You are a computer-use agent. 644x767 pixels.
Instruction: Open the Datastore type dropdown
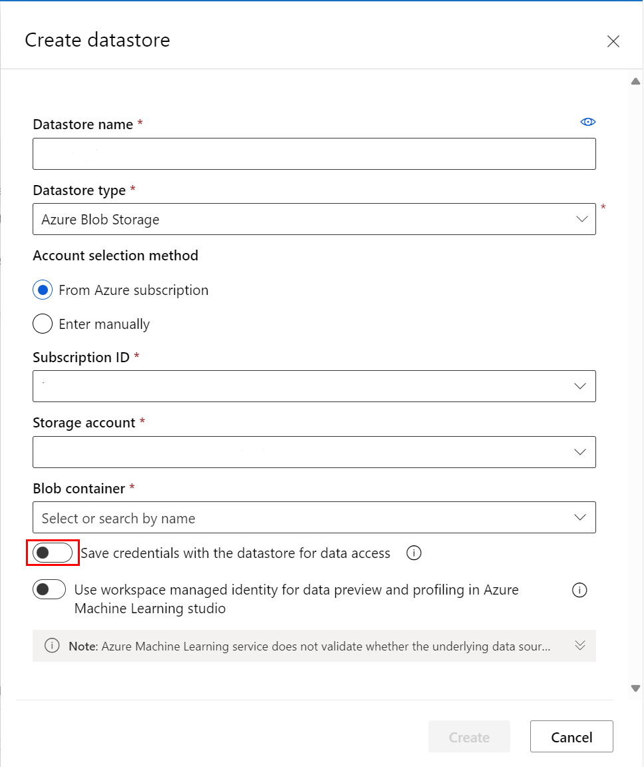tap(314, 219)
